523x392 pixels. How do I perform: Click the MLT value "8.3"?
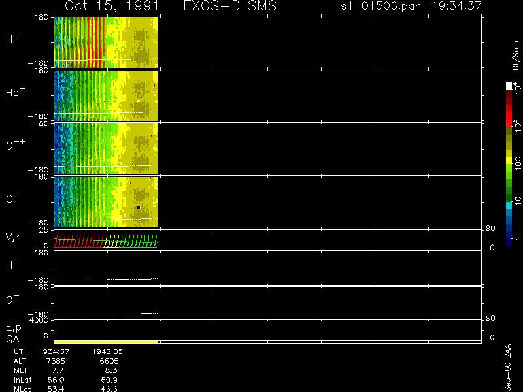pyautogui.click(x=111, y=370)
